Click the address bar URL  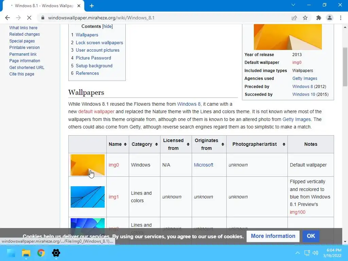pos(101,18)
